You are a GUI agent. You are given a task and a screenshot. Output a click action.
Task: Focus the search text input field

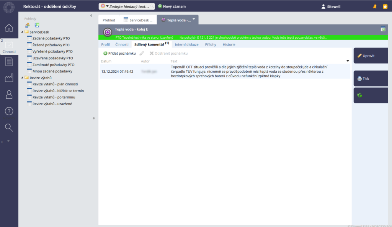(x=129, y=7)
